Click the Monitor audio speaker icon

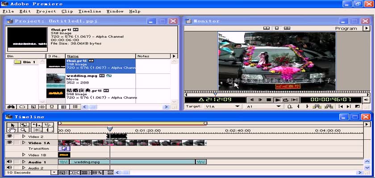click(x=367, y=100)
